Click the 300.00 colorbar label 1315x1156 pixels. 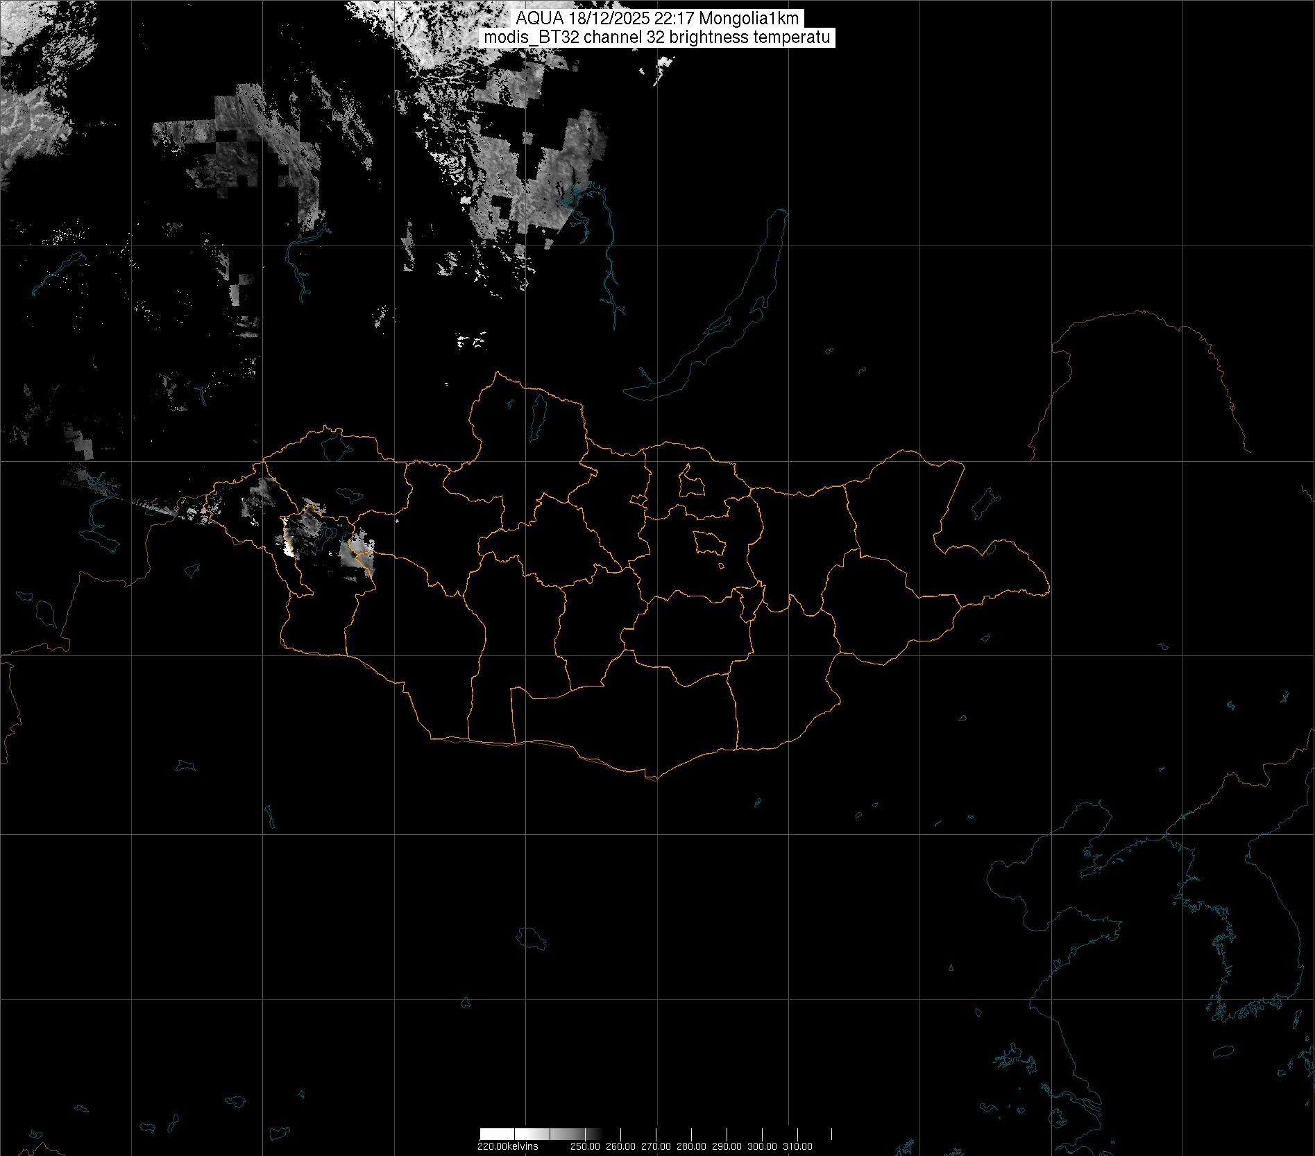(763, 1146)
